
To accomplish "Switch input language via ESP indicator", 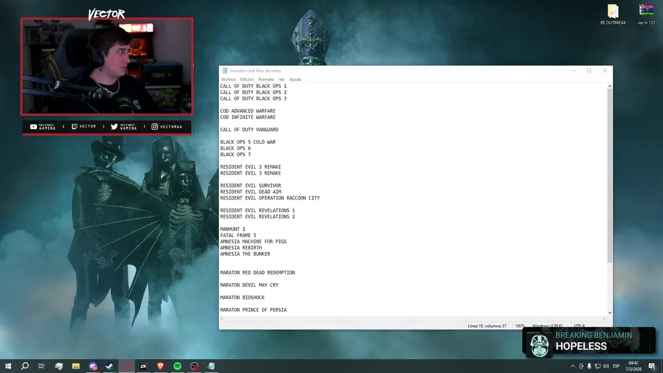I will pyautogui.click(x=616, y=366).
